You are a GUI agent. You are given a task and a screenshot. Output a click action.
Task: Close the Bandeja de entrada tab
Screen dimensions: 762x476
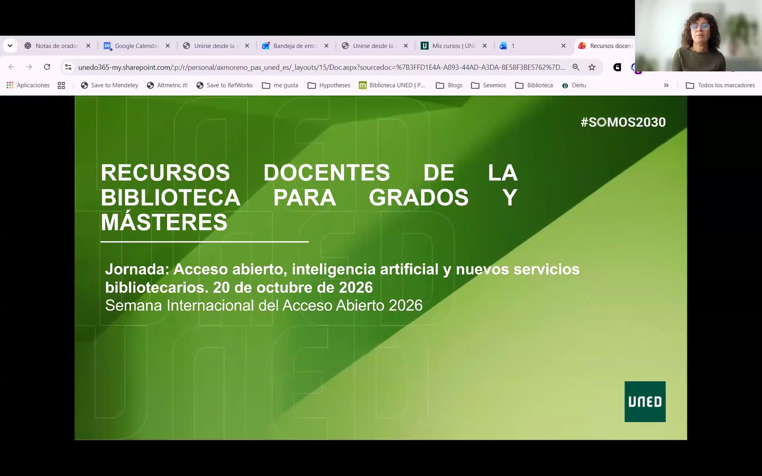(326, 46)
